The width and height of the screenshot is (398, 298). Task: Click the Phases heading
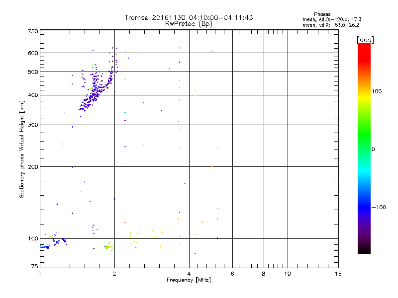[322, 14]
